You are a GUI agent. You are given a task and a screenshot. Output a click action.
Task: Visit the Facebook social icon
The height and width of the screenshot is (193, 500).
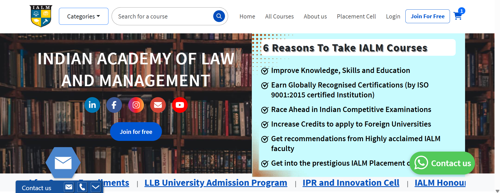tap(114, 105)
